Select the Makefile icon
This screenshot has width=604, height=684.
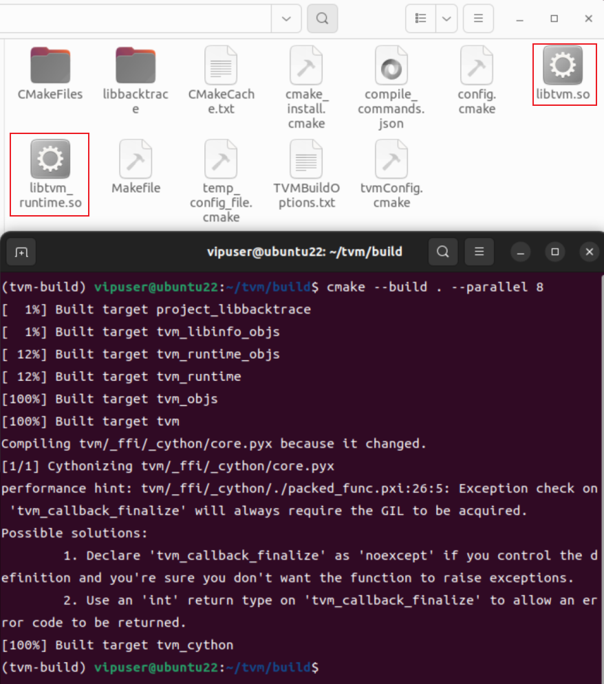[136, 159]
